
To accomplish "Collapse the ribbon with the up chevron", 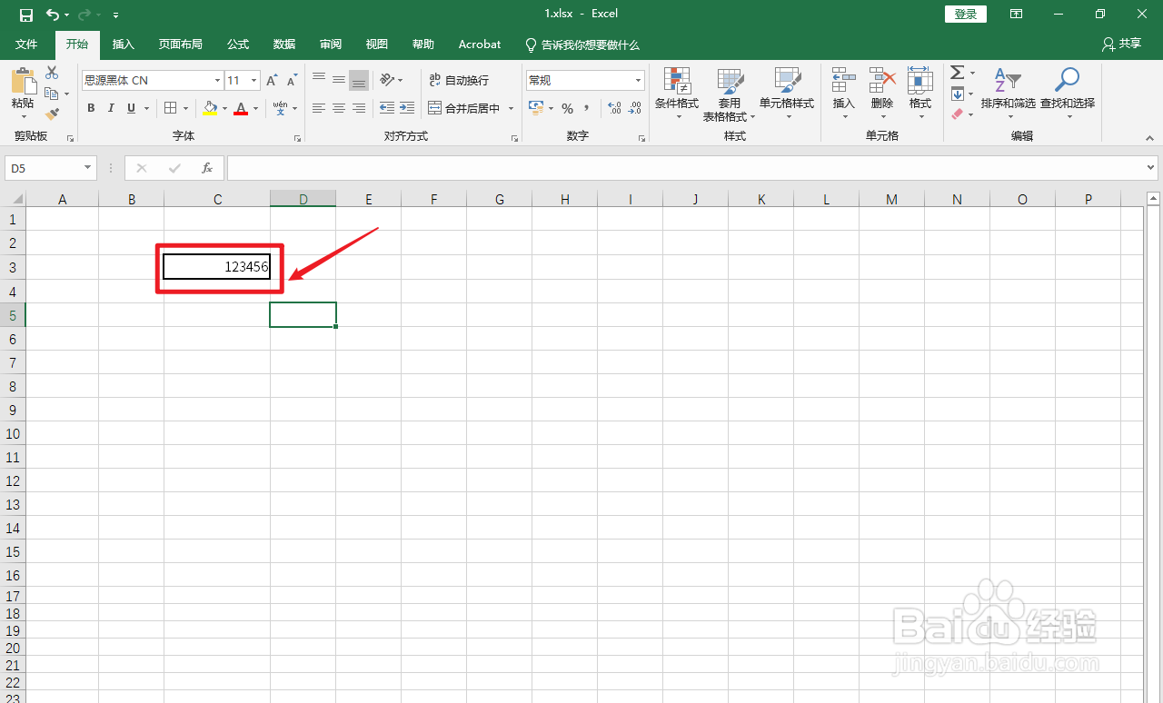I will coord(1149,138).
